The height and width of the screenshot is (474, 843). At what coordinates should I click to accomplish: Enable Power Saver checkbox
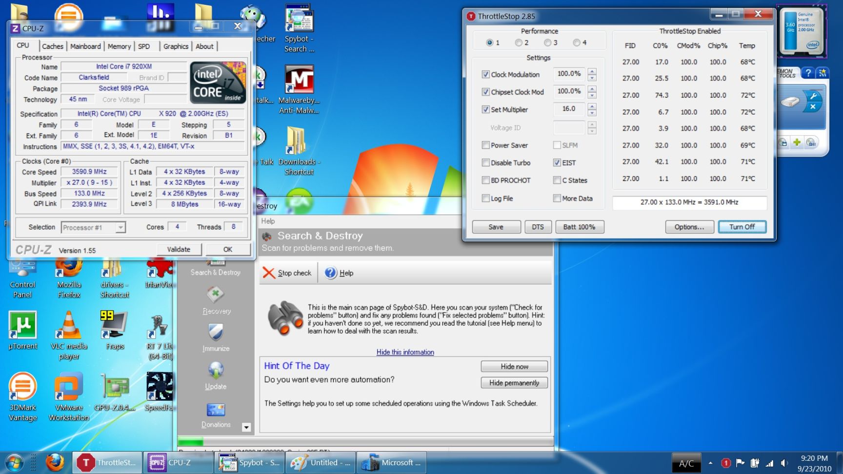click(485, 145)
